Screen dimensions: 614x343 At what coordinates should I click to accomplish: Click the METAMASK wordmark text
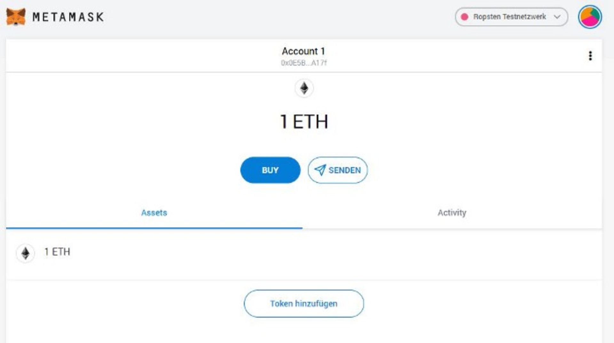pos(68,17)
